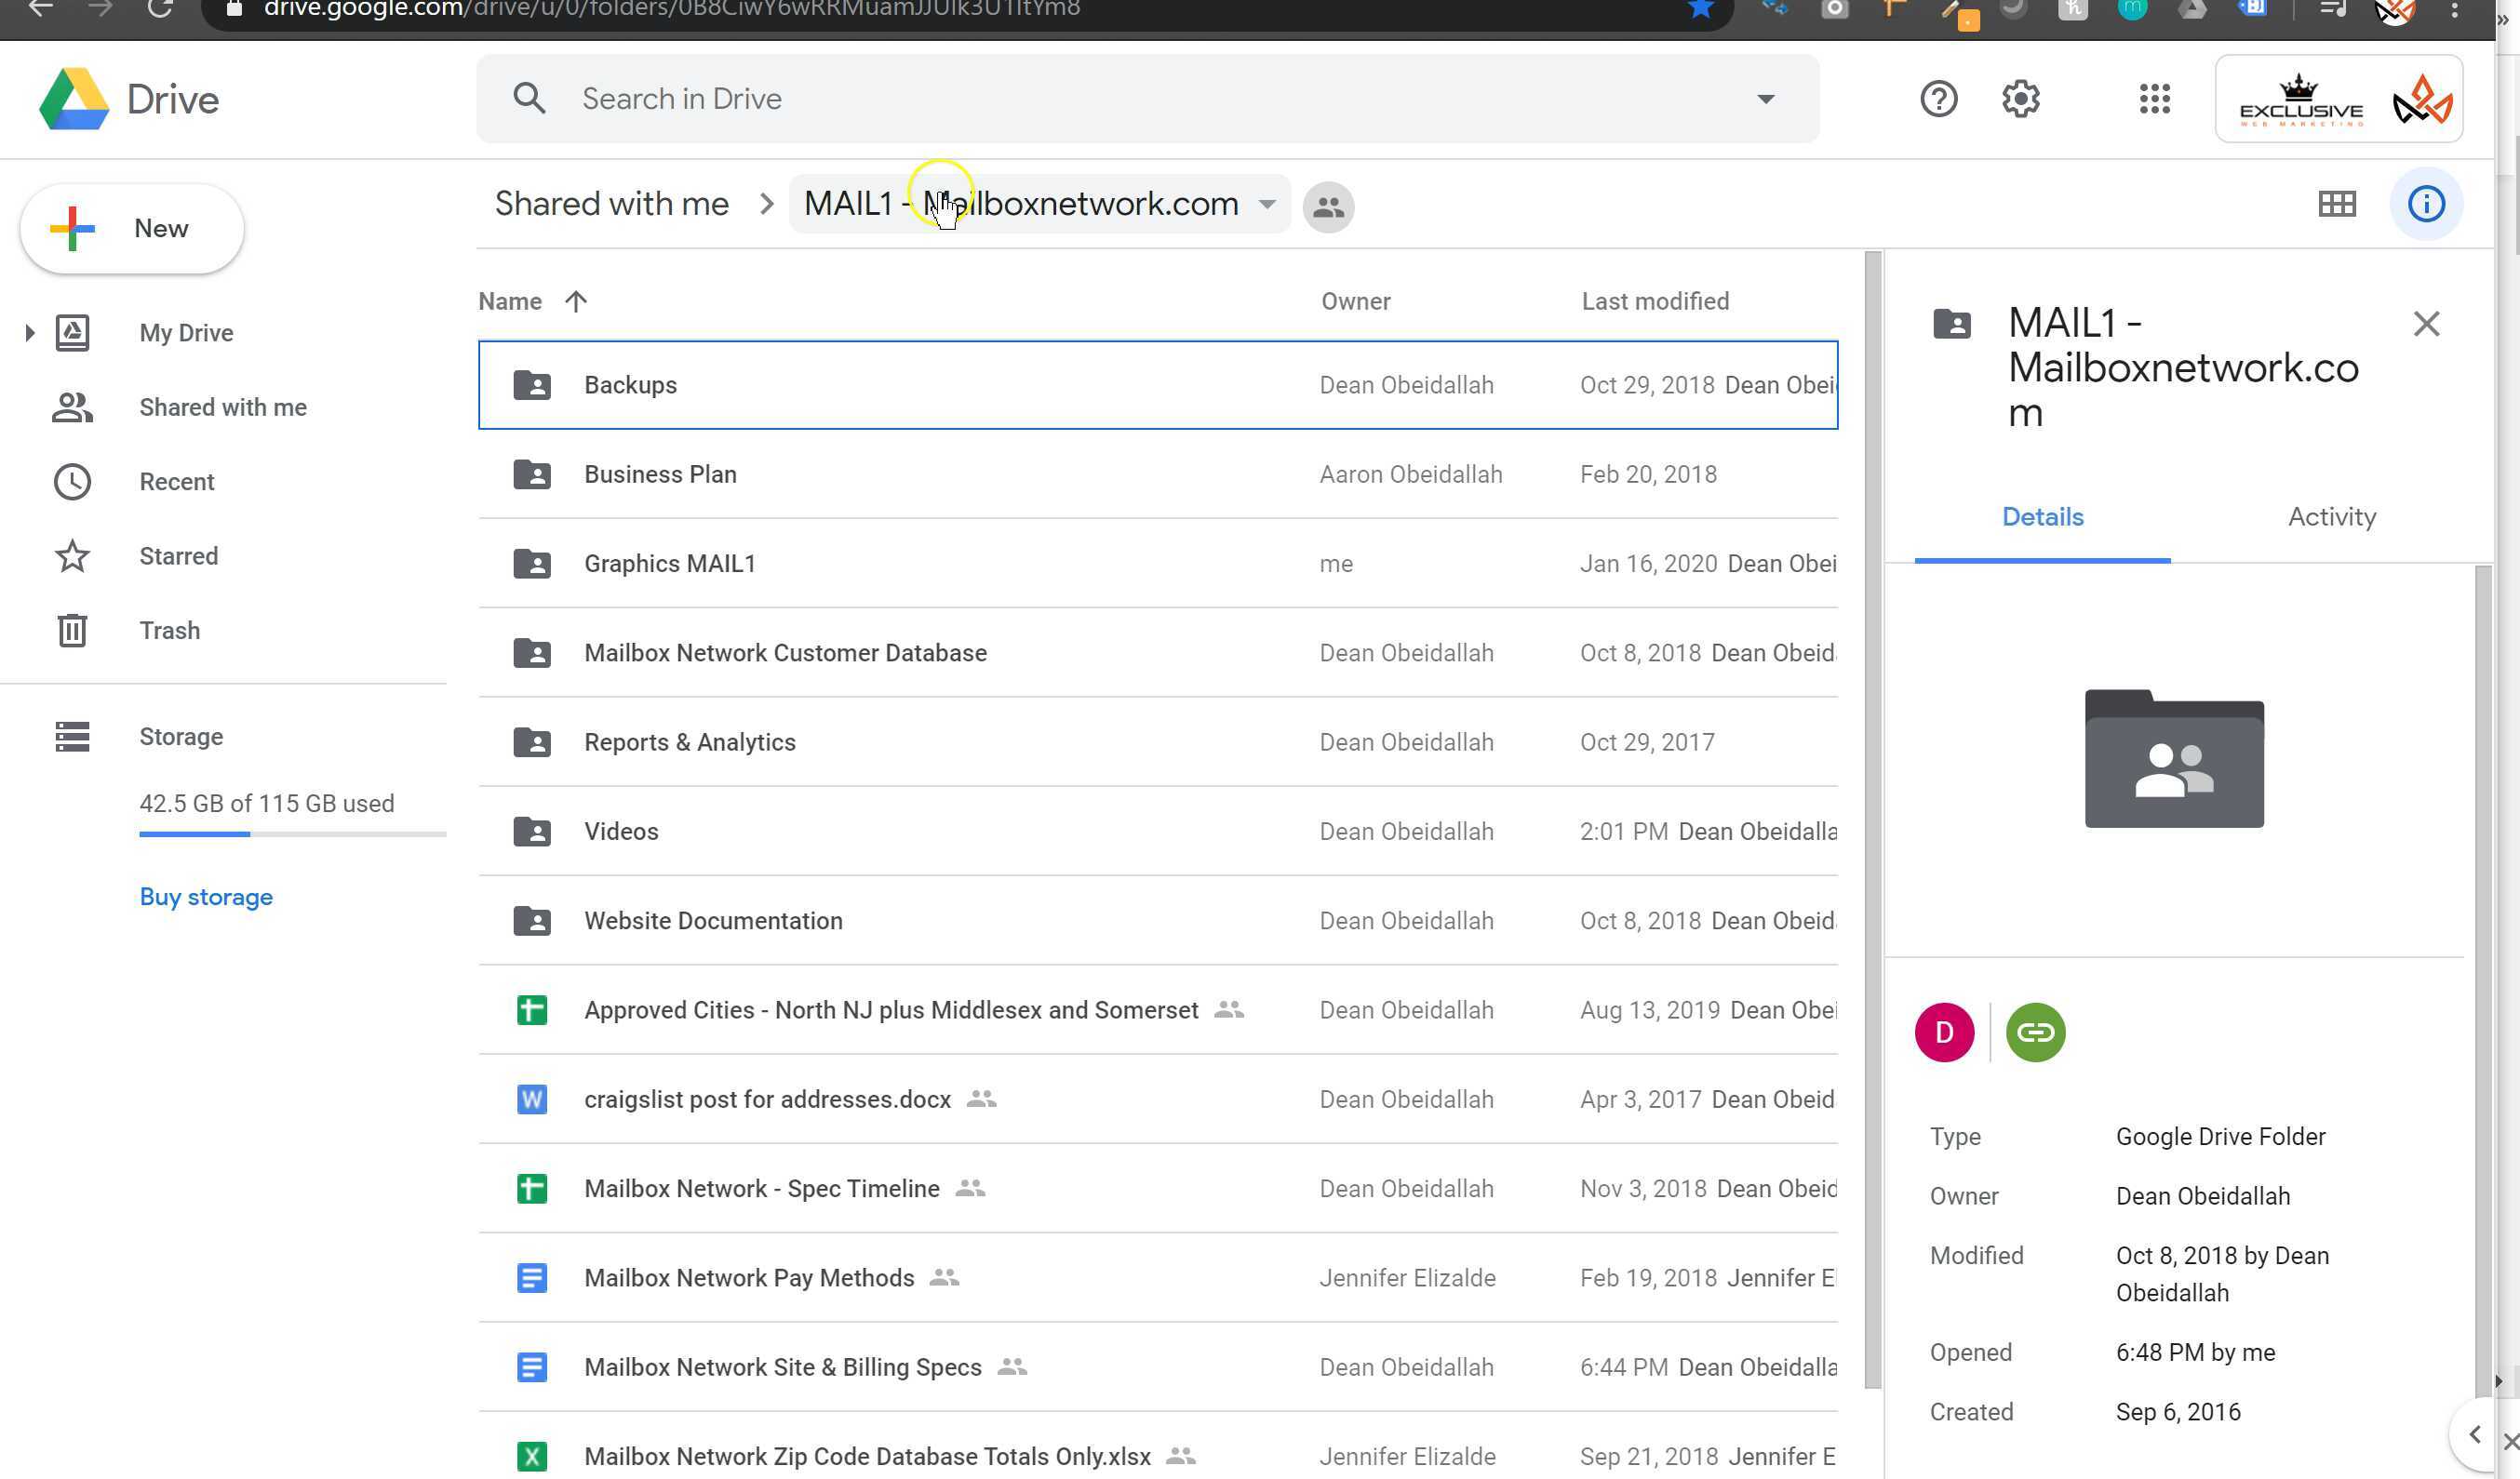Switch to grid layout view
This screenshot has height=1479, width=2520.
pyautogui.click(x=2336, y=204)
